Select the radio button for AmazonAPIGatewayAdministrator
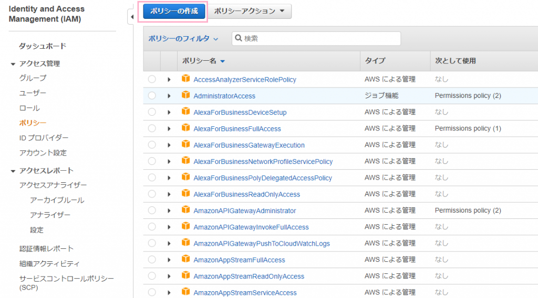The width and height of the screenshot is (538, 298). (x=152, y=211)
